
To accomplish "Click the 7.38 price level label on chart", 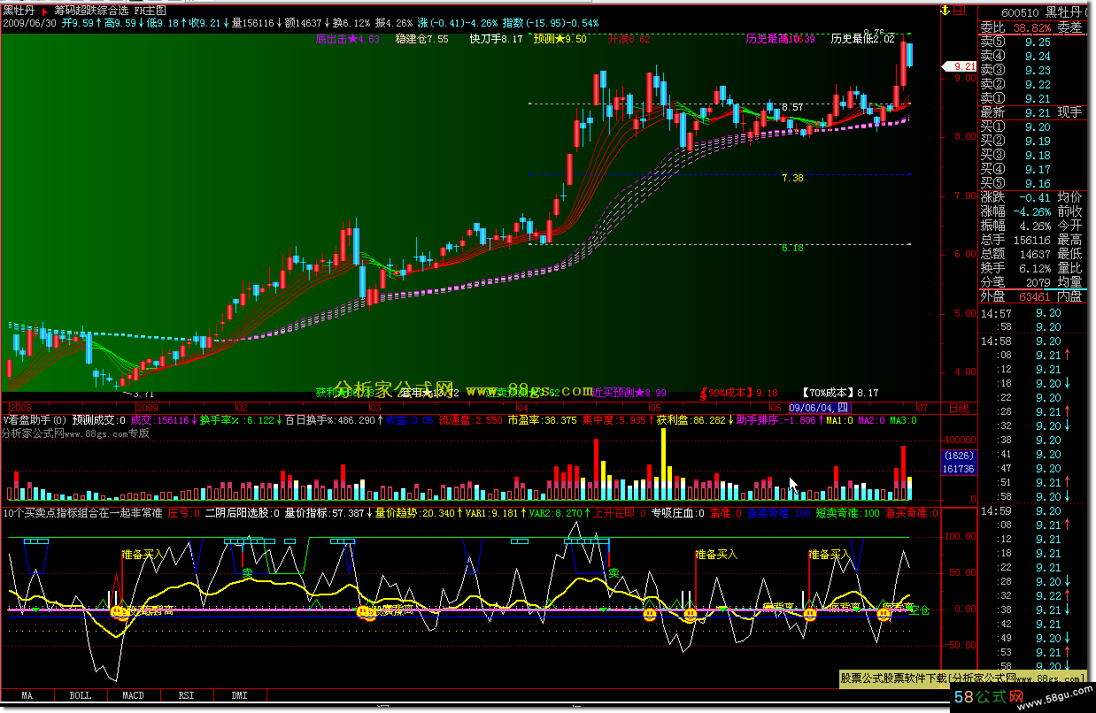I will pyautogui.click(x=792, y=178).
